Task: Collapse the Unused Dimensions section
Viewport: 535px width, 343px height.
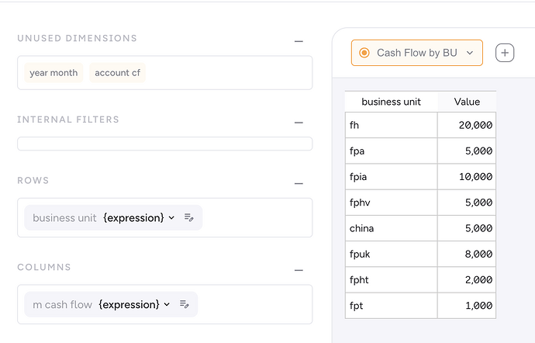Action: pyautogui.click(x=299, y=41)
